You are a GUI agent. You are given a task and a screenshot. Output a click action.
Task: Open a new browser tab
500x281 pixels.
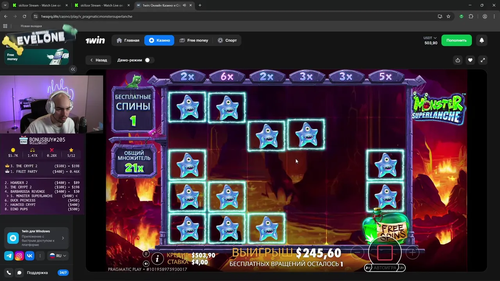click(200, 5)
